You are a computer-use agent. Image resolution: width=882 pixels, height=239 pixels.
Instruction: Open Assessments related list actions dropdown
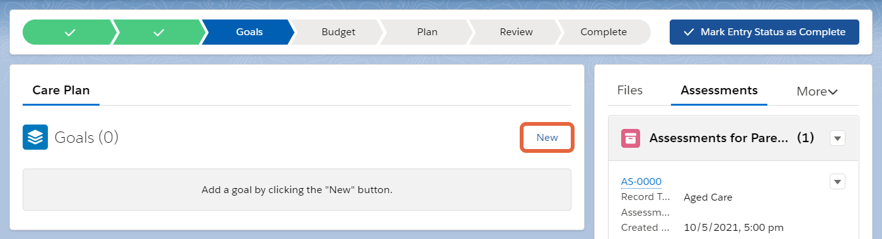pos(837,138)
